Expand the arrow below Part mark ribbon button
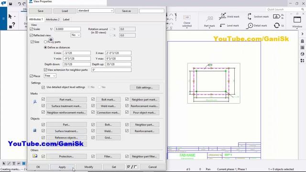 point(209,28)
